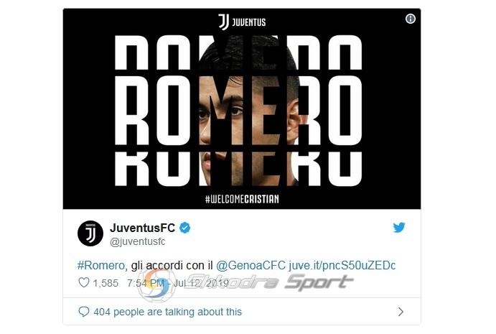496x334 pixels.
Task: Open the Romero announcement image
Action: click(x=242, y=109)
